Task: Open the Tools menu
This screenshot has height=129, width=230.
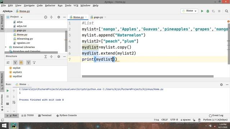Action: (x=68, y=5)
